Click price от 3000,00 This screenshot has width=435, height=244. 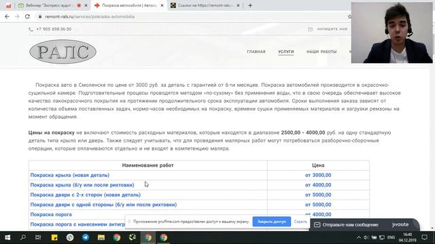coord(318,175)
